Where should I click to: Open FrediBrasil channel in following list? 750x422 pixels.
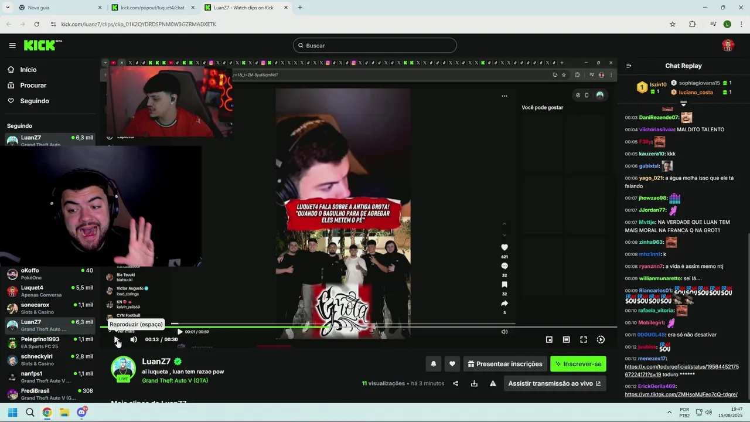coord(50,394)
